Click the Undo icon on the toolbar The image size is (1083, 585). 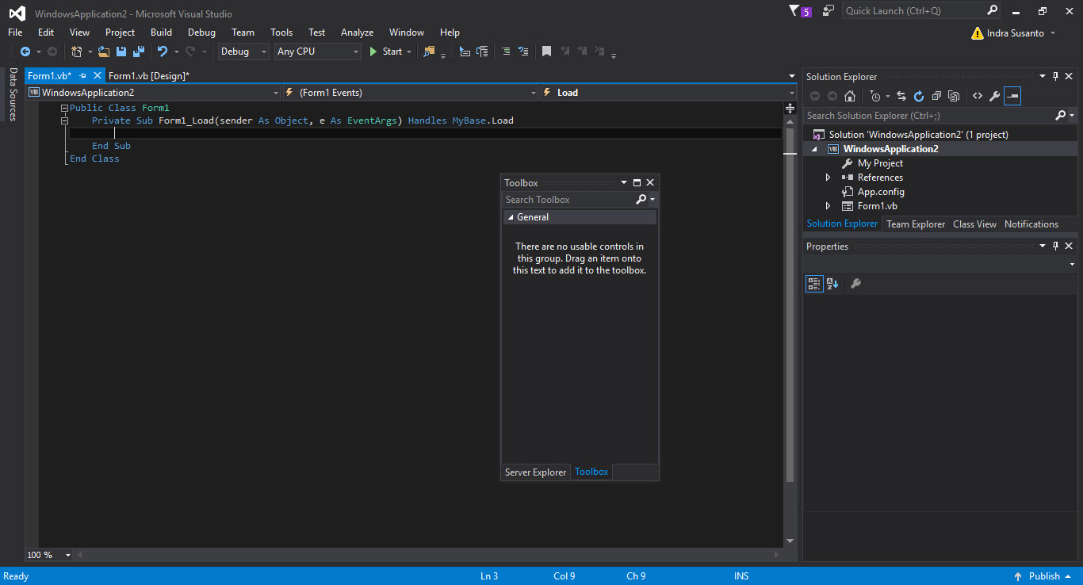(x=163, y=52)
